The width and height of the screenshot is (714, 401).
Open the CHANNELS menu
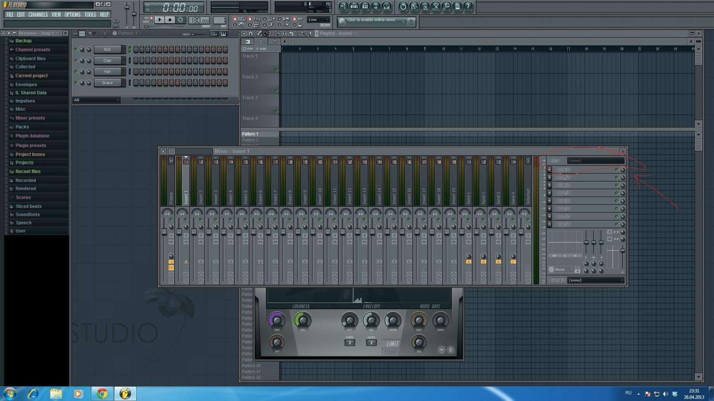(x=38, y=15)
